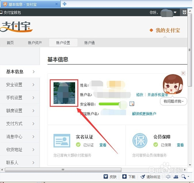
Task: Select 账户设置 navigation tab
Action: coord(63,43)
